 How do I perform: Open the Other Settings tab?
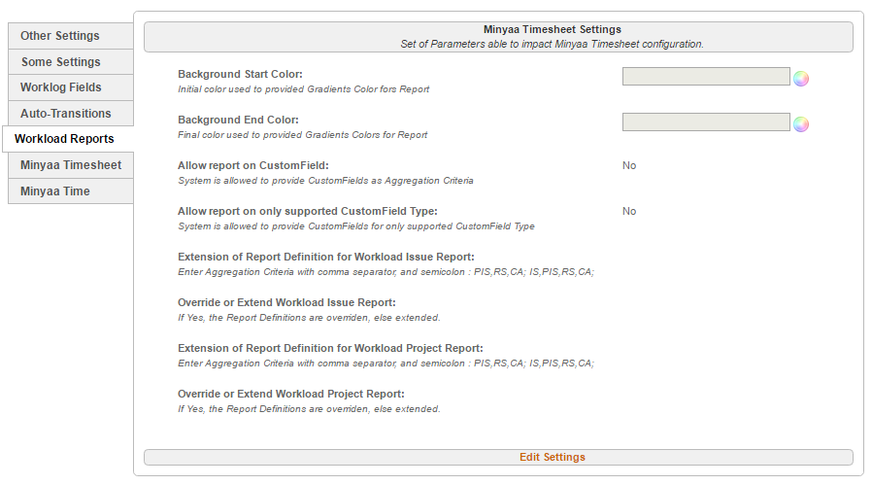(x=71, y=36)
